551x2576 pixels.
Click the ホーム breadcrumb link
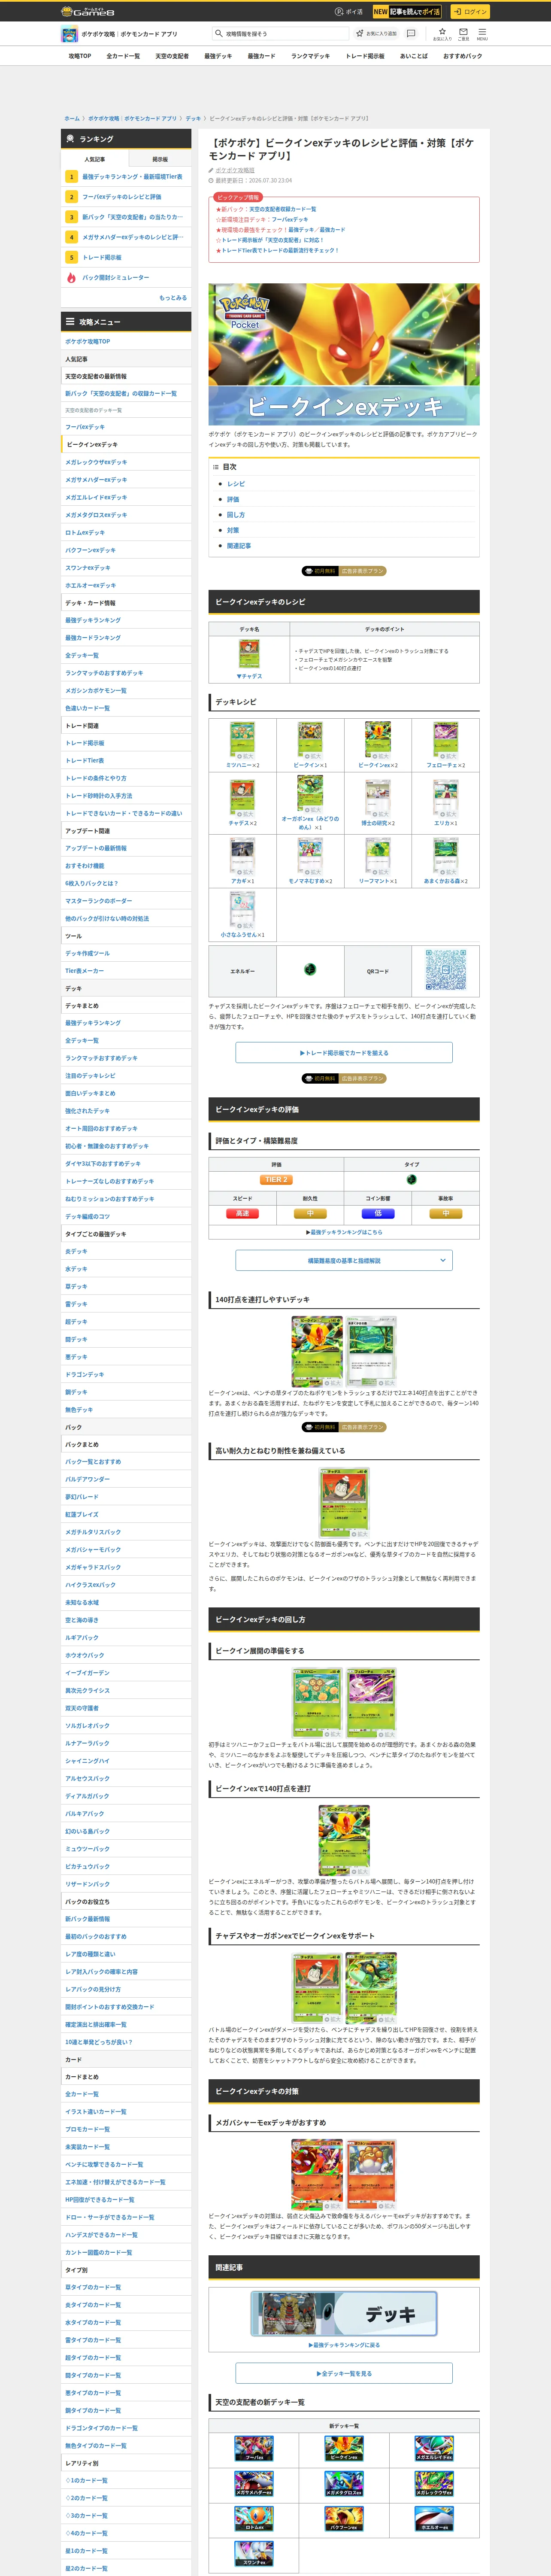[72, 118]
